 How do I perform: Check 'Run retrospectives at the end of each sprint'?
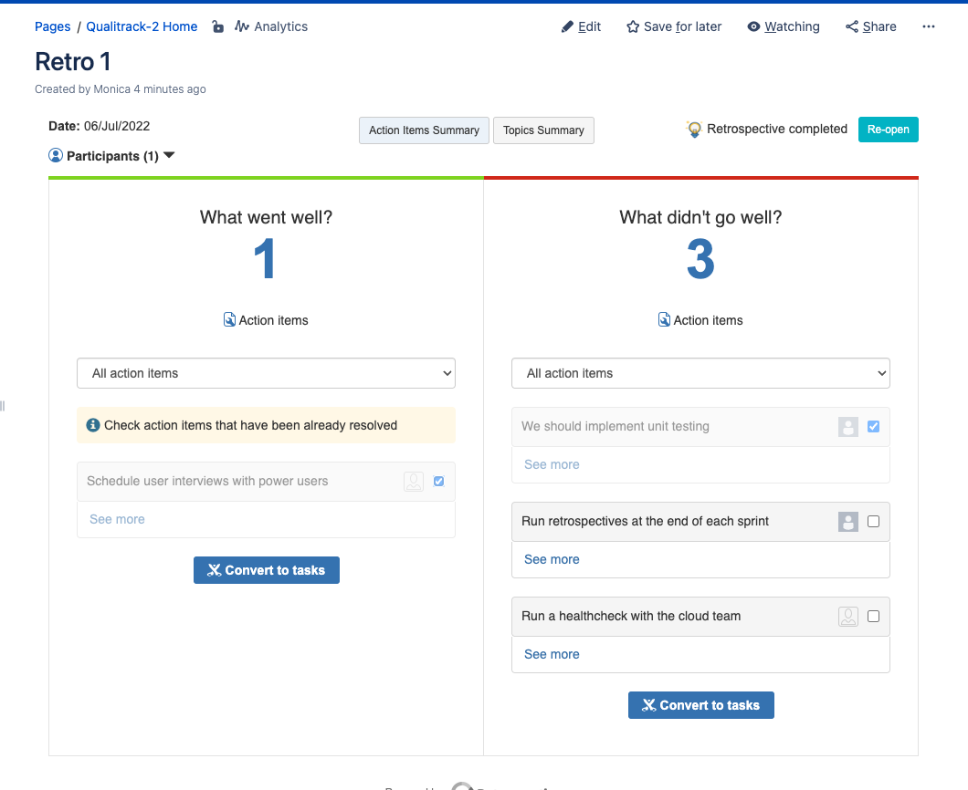[x=873, y=522]
